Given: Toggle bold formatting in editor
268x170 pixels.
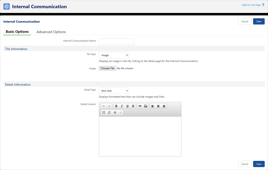Looking at the screenshot, I should pyautogui.click(x=116, y=106).
